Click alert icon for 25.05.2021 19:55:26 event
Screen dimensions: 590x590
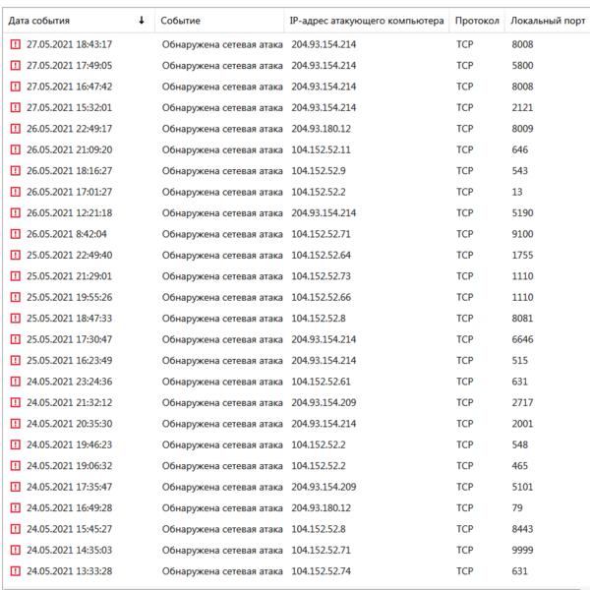click(x=15, y=297)
